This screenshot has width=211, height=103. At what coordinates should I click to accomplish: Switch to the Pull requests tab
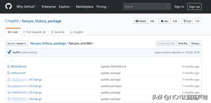[34, 32]
